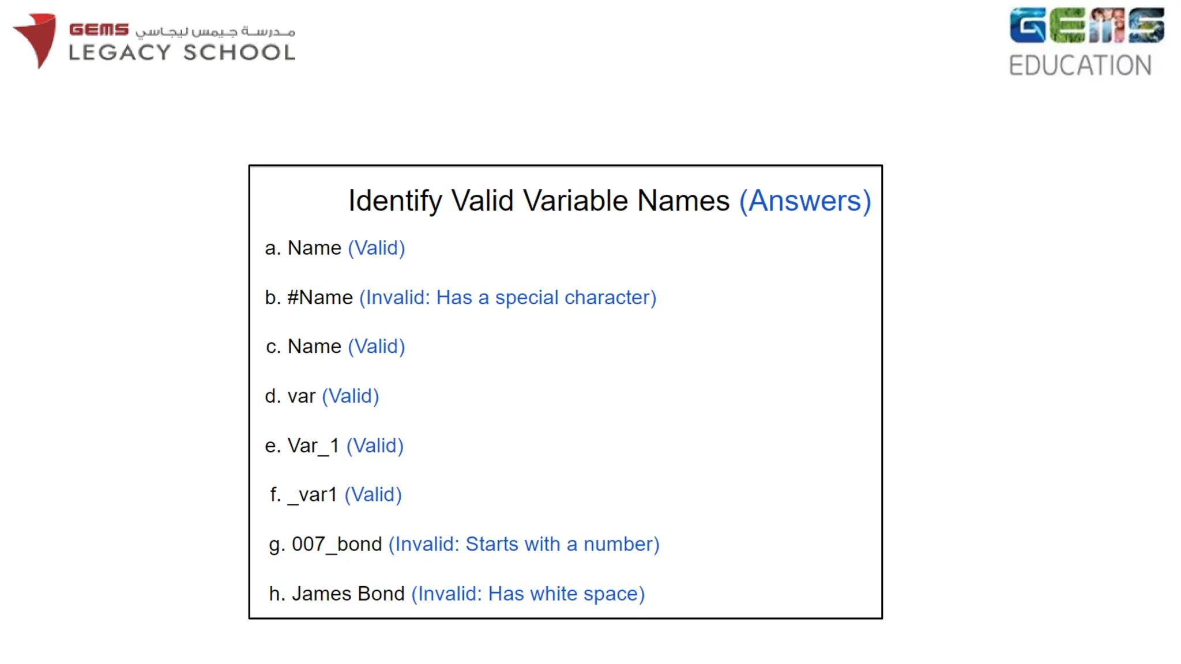Click the (Valid) label beside _var1
Image resolution: width=1181 pixels, height=664 pixels.
pyautogui.click(x=373, y=495)
